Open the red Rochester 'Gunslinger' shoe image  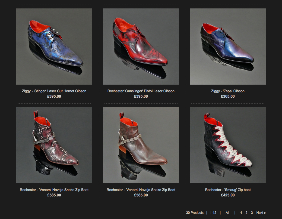[141, 47]
